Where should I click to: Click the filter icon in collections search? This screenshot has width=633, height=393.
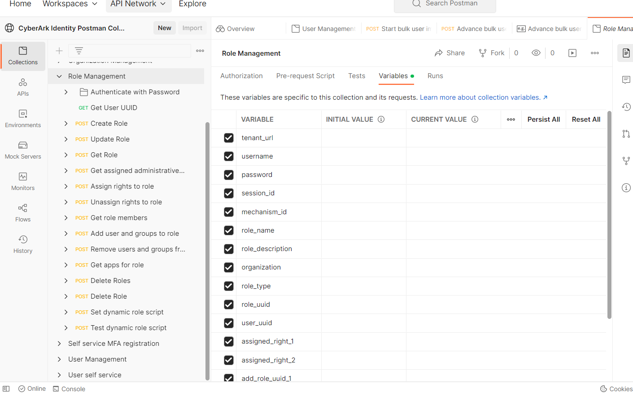[x=79, y=51]
